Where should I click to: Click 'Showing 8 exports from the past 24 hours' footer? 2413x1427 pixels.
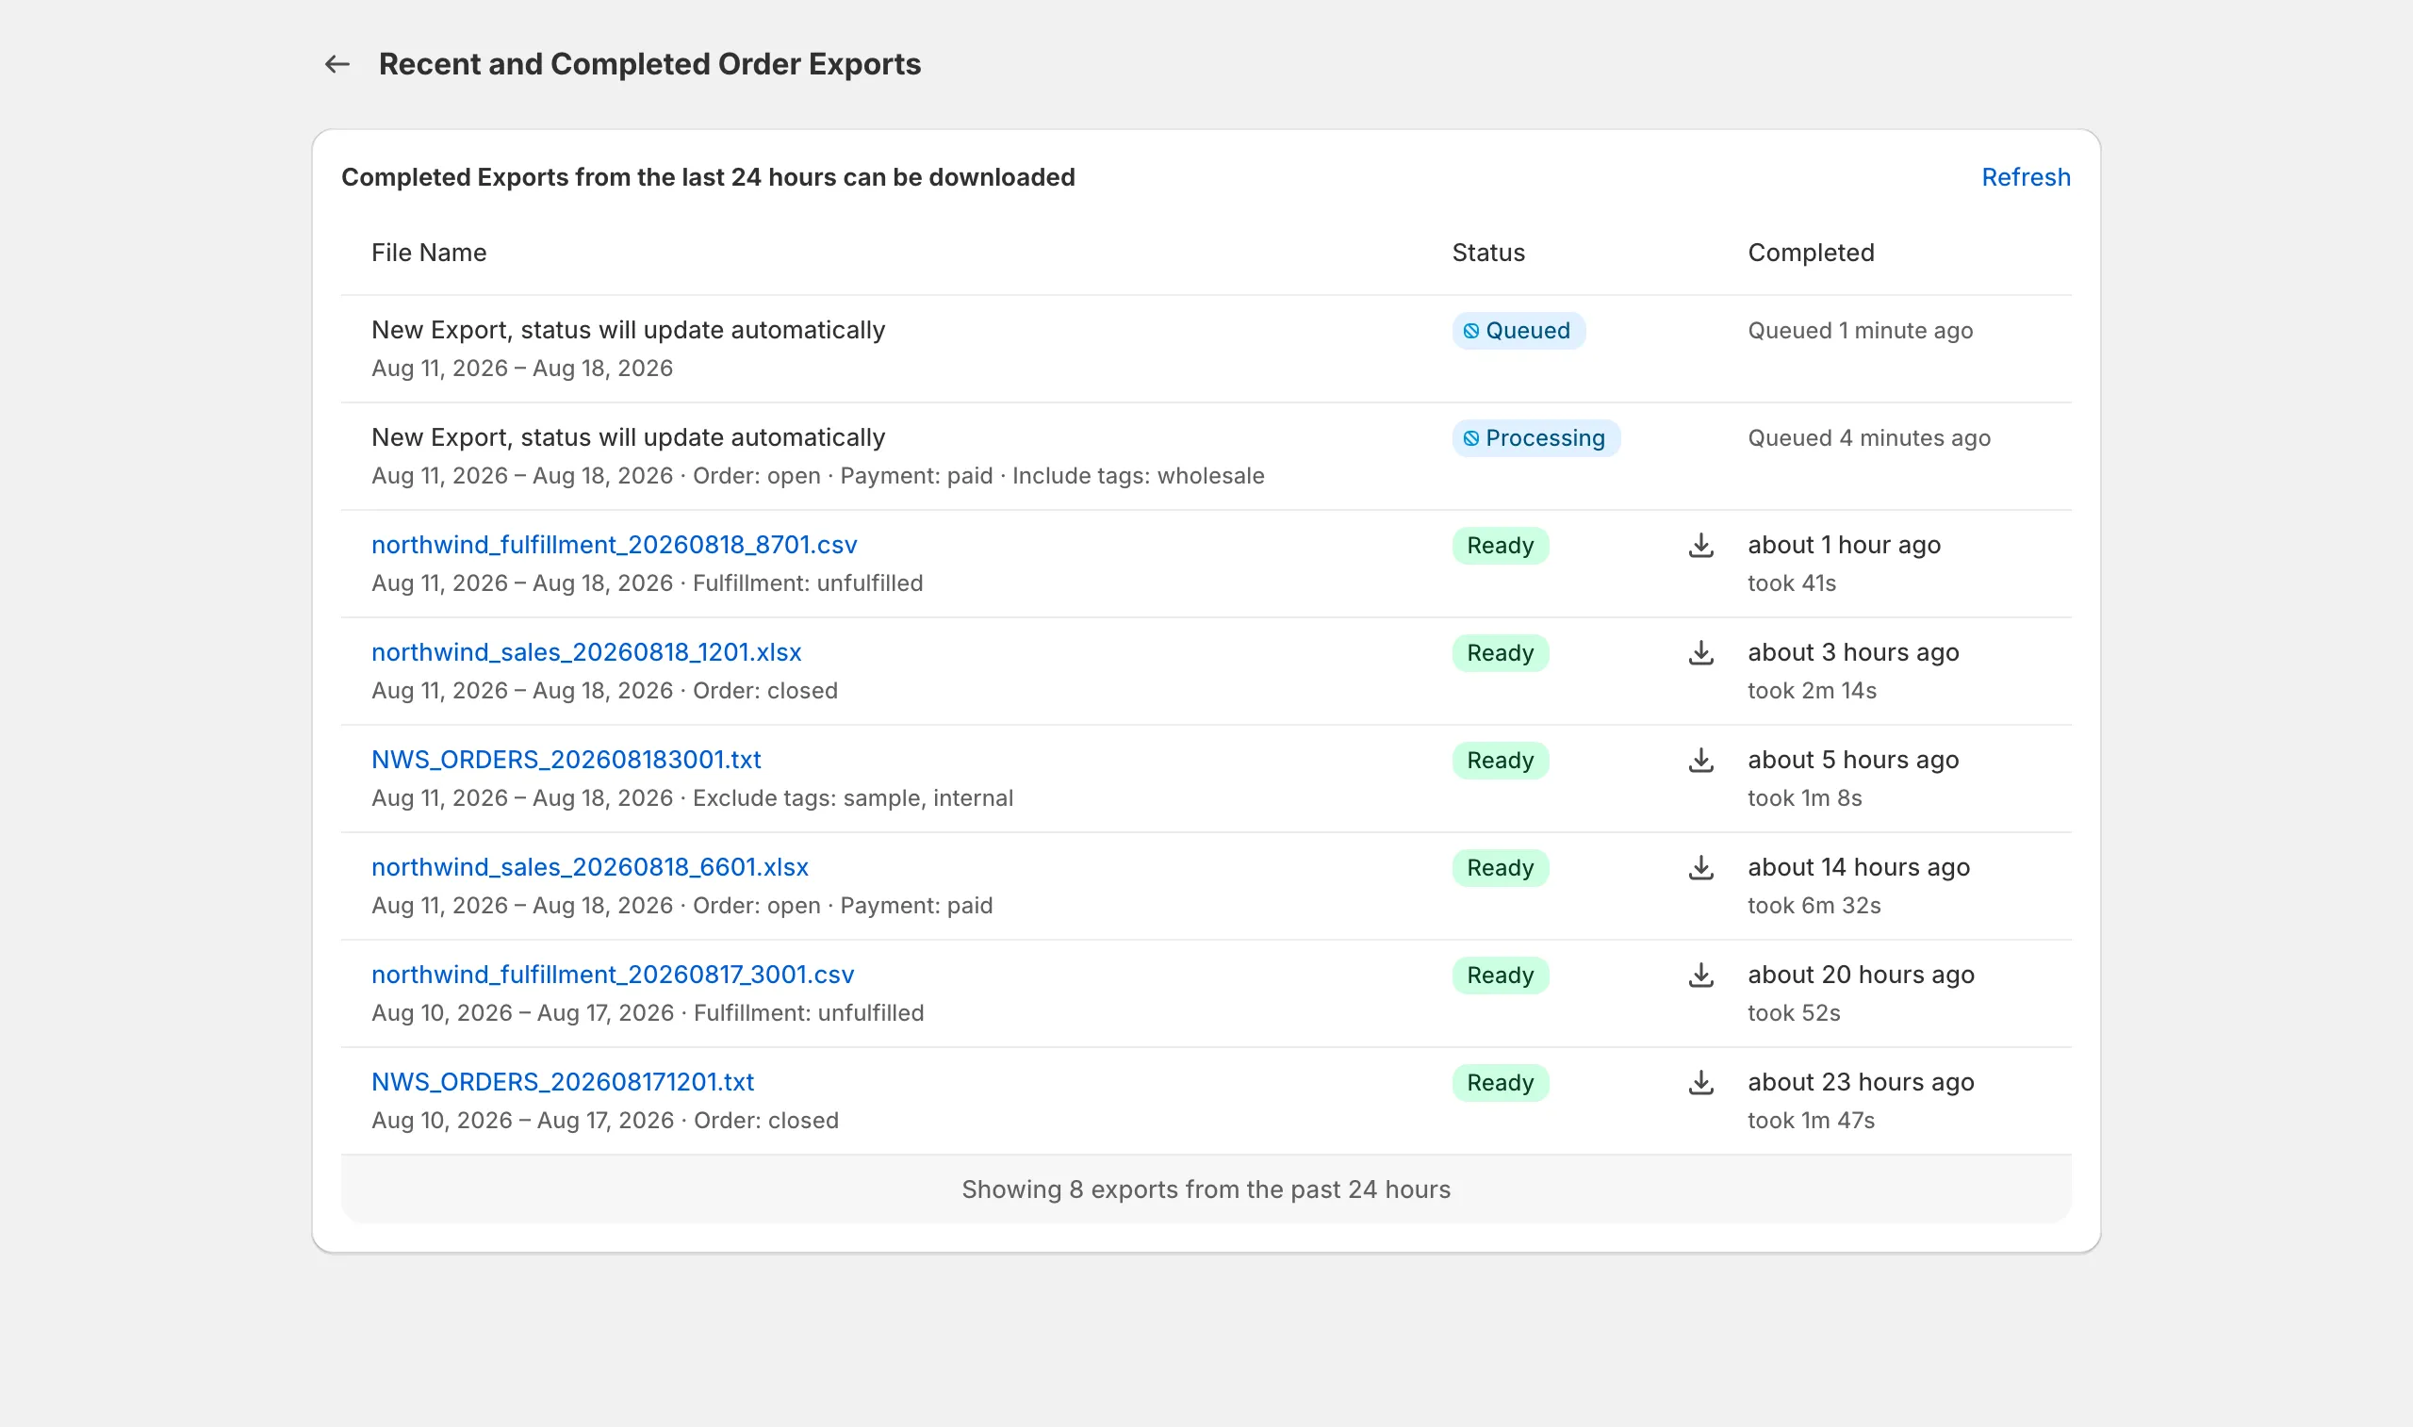pos(1206,1189)
